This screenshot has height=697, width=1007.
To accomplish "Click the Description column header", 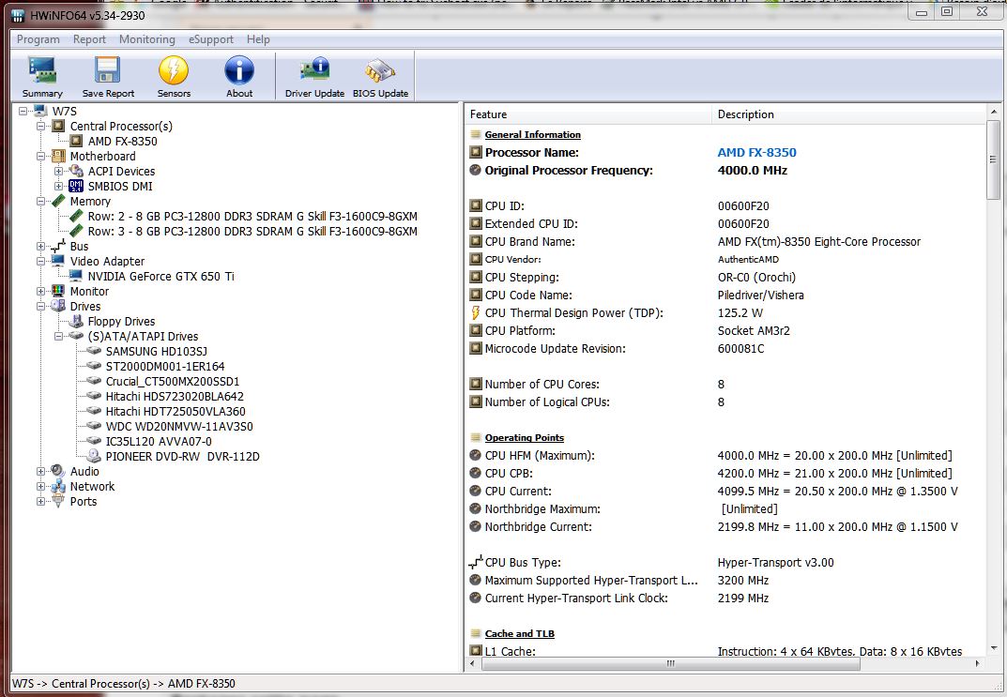I will [849, 114].
